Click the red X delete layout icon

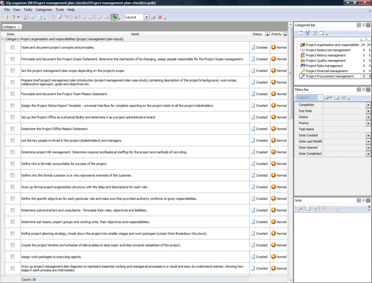coord(160,17)
